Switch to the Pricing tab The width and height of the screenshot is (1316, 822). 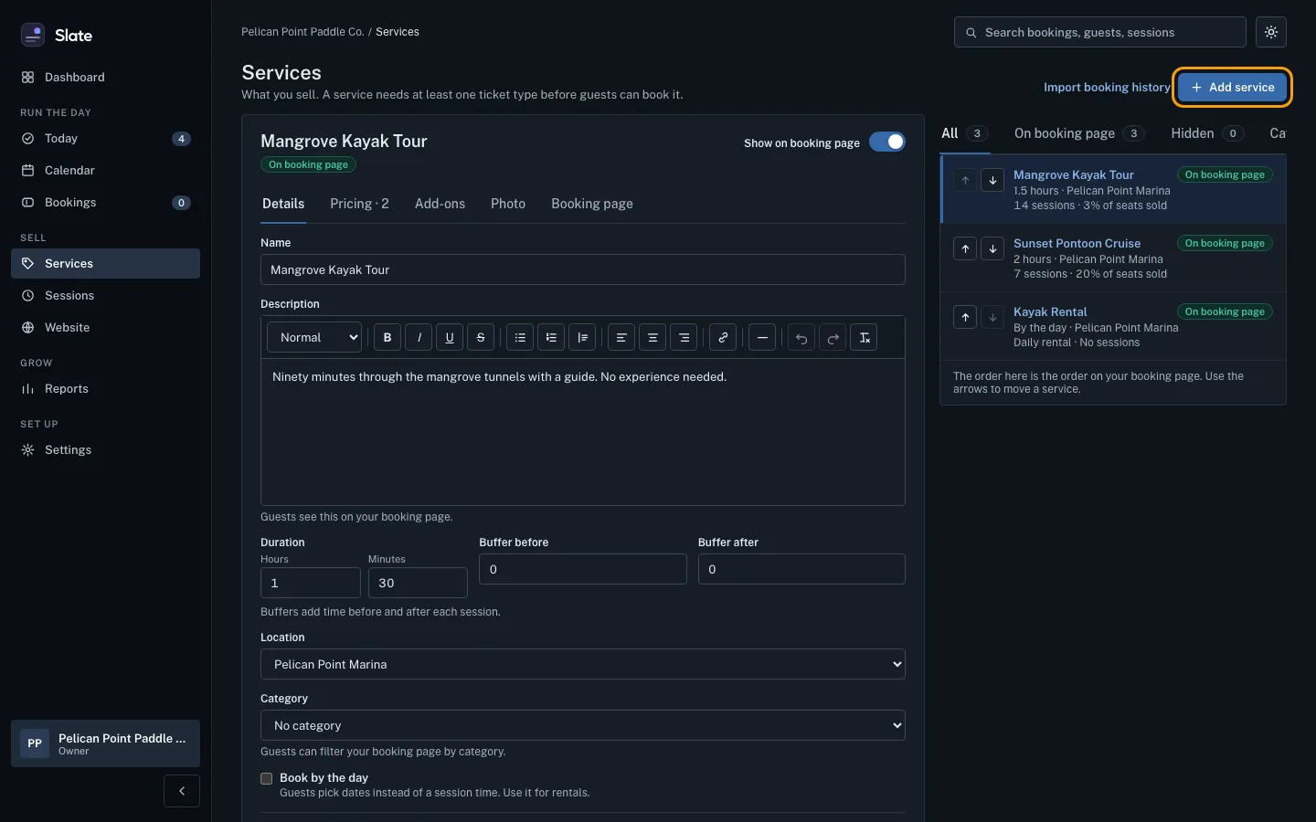[x=359, y=204]
